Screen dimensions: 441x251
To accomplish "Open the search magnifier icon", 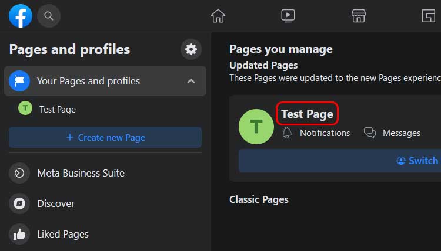I will tap(49, 16).
